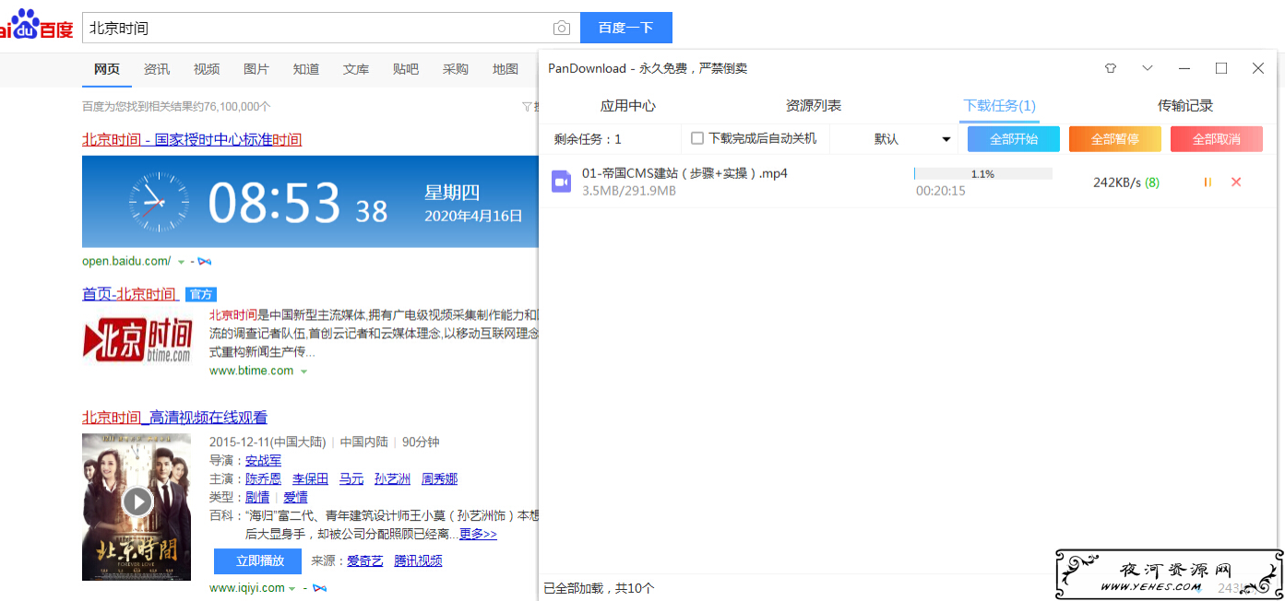
Task: Open 北京时间 - 国家授时中心标准时间 link
Action: [192, 140]
